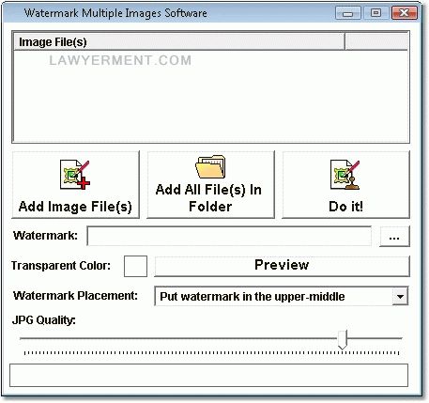Pick the Transparent Color swatch
The height and width of the screenshot is (403, 429).
tap(135, 266)
